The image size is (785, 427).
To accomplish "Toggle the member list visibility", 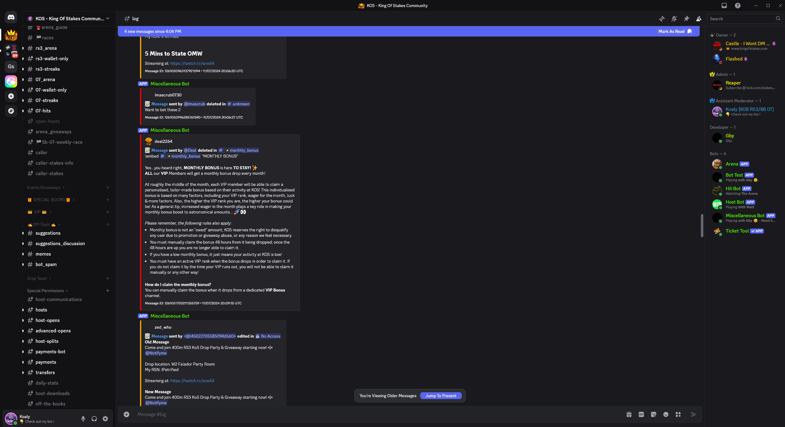I will tap(699, 19).
